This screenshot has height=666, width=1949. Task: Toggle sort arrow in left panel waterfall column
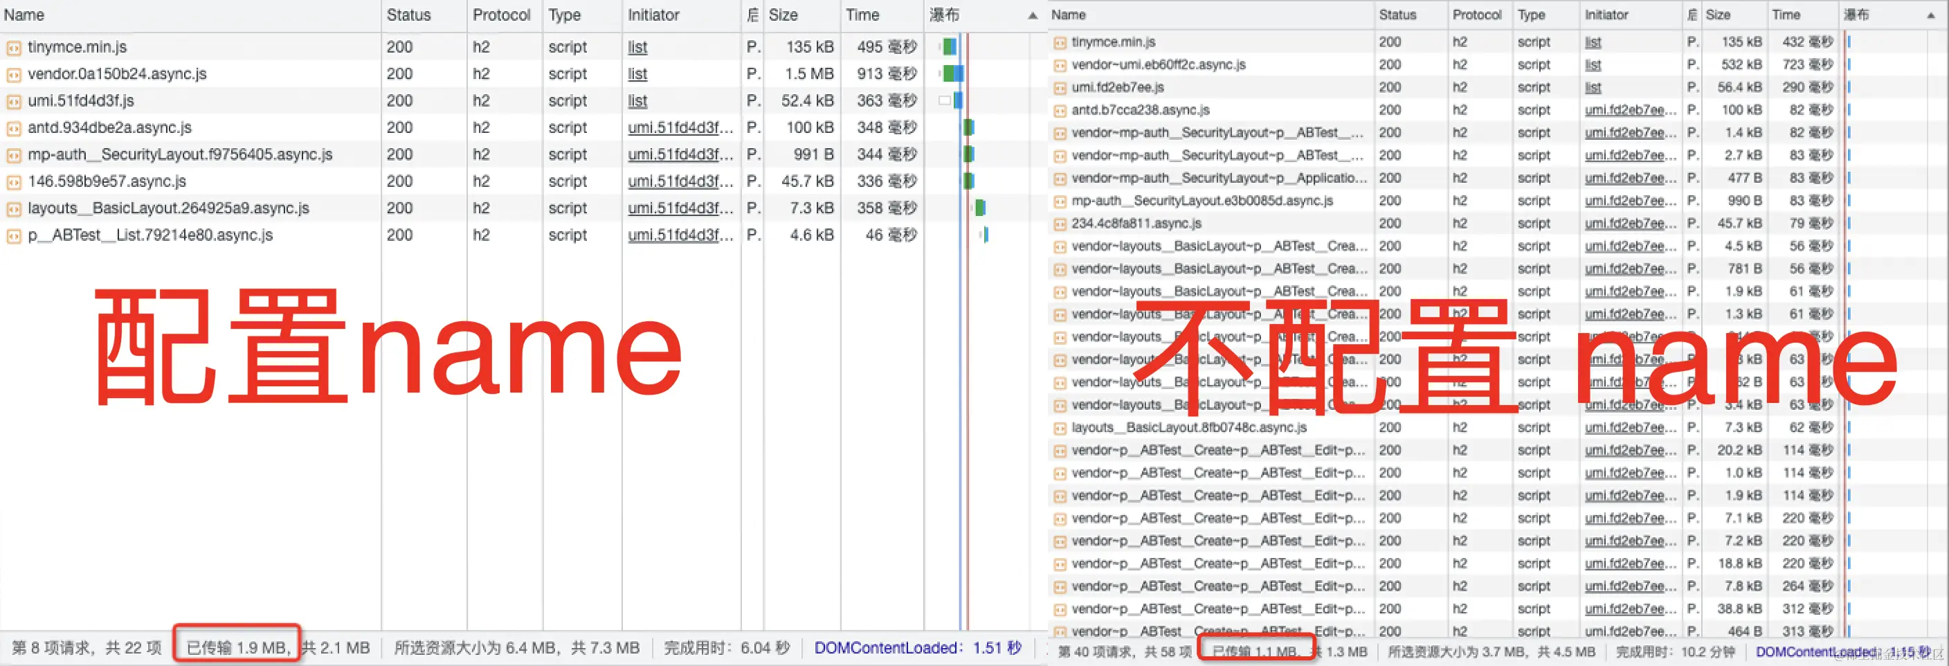pos(1033,15)
